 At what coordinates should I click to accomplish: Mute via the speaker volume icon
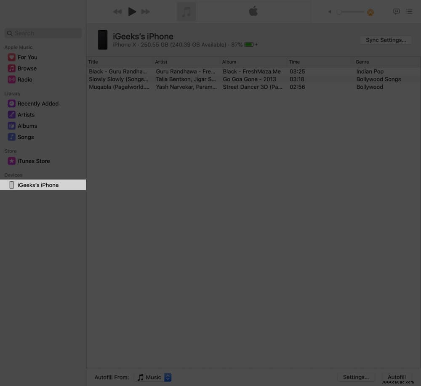330,12
